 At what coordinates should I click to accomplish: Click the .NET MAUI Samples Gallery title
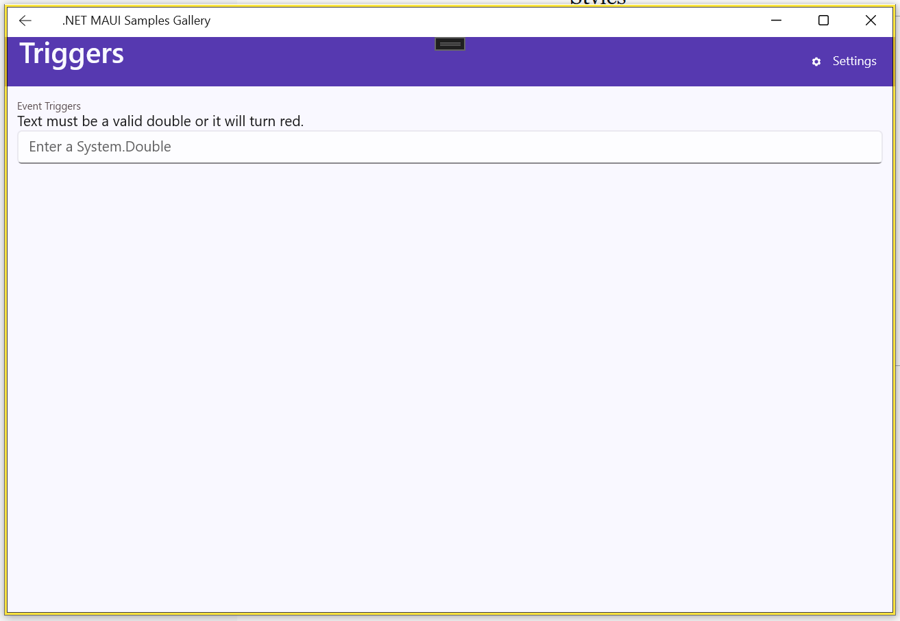(136, 21)
